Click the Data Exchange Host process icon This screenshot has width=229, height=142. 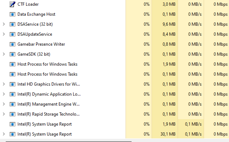click(12, 14)
